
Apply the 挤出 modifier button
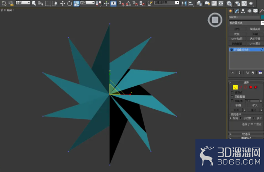237,29
